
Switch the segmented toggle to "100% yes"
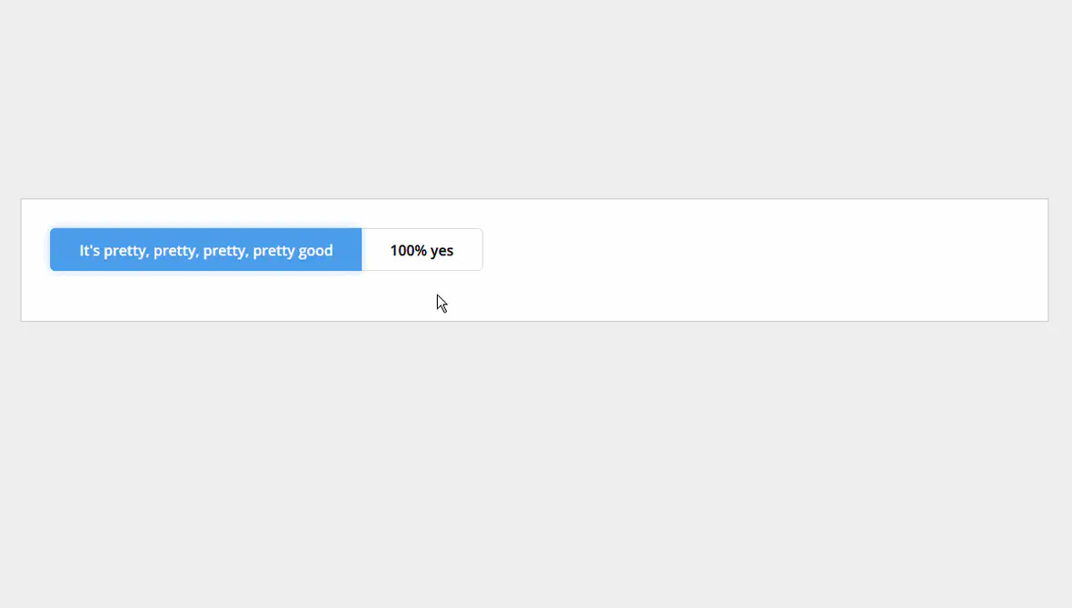(x=422, y=250)
